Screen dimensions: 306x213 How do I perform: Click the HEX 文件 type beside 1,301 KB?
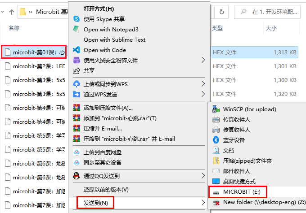[x=225, y=66]
